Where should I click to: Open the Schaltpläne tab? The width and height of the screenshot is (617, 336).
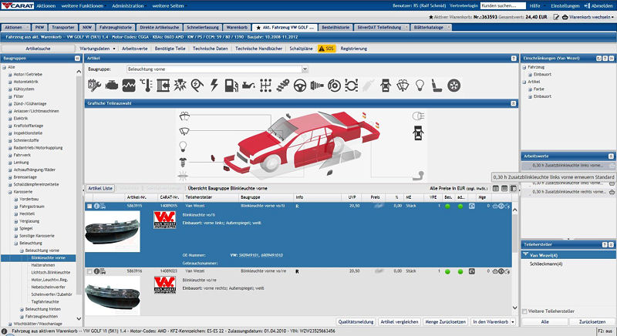click(301, 49)
